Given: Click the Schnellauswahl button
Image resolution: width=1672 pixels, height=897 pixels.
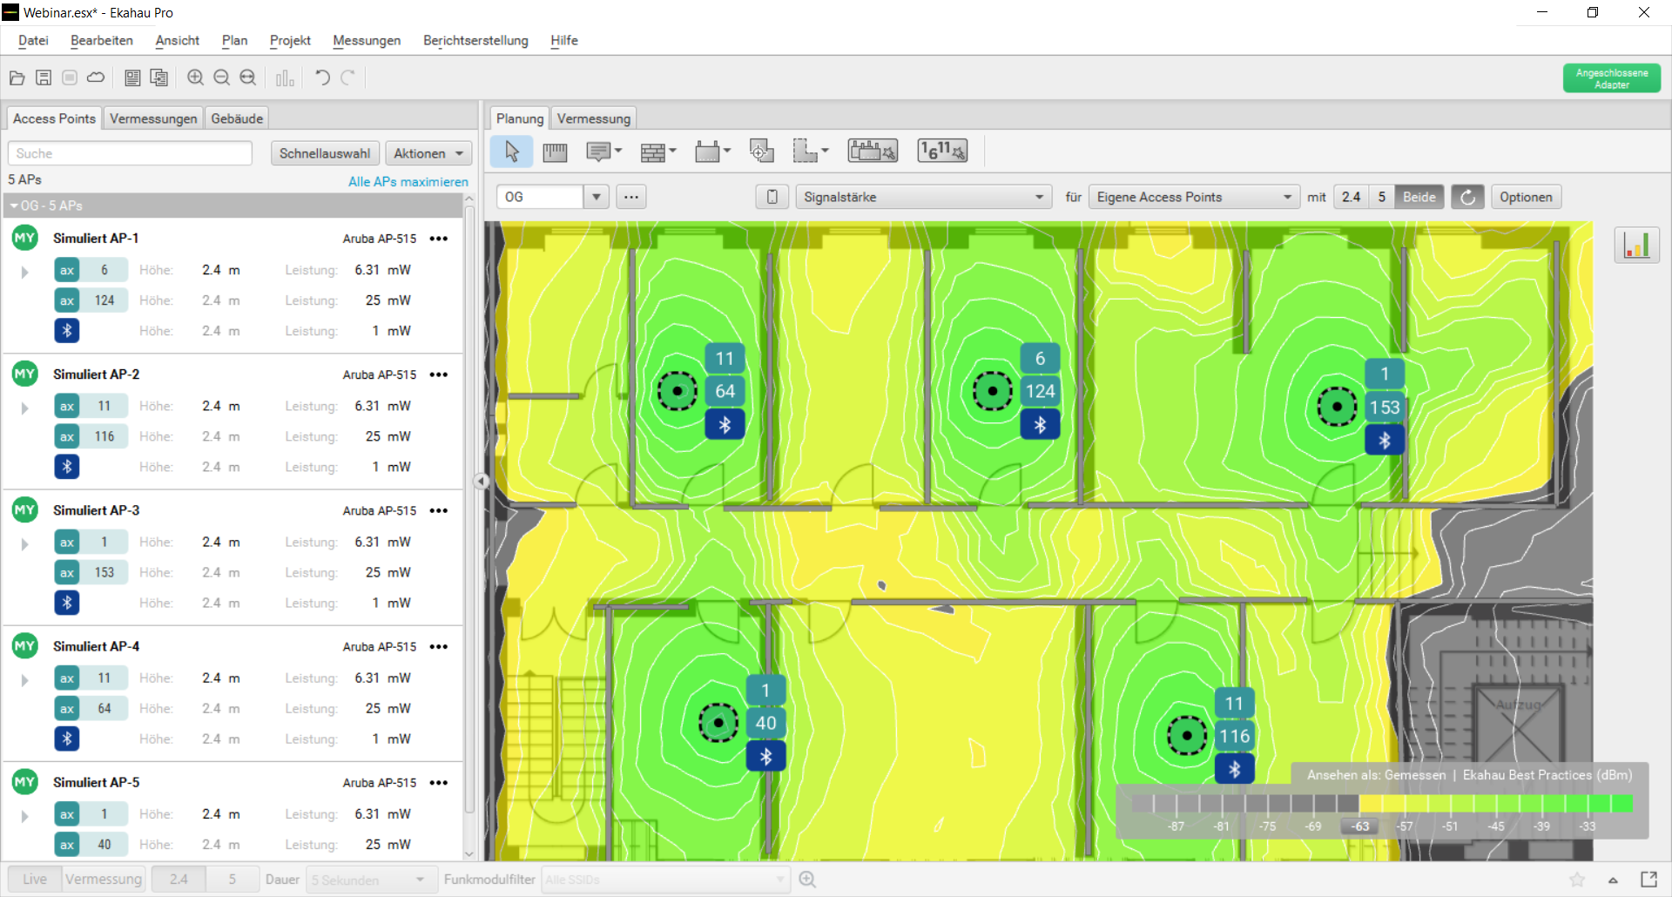Looking at the screenshot, I should [325, 153].
